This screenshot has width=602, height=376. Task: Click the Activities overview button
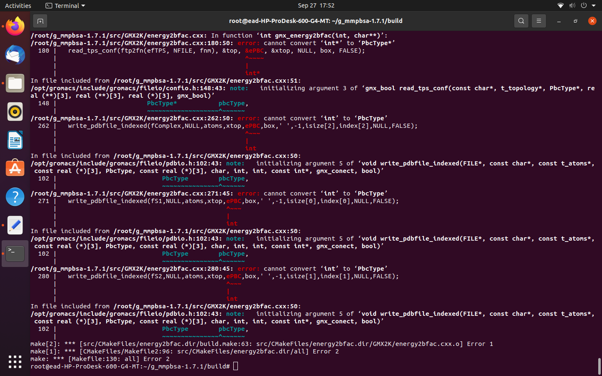tap(18, 5)
